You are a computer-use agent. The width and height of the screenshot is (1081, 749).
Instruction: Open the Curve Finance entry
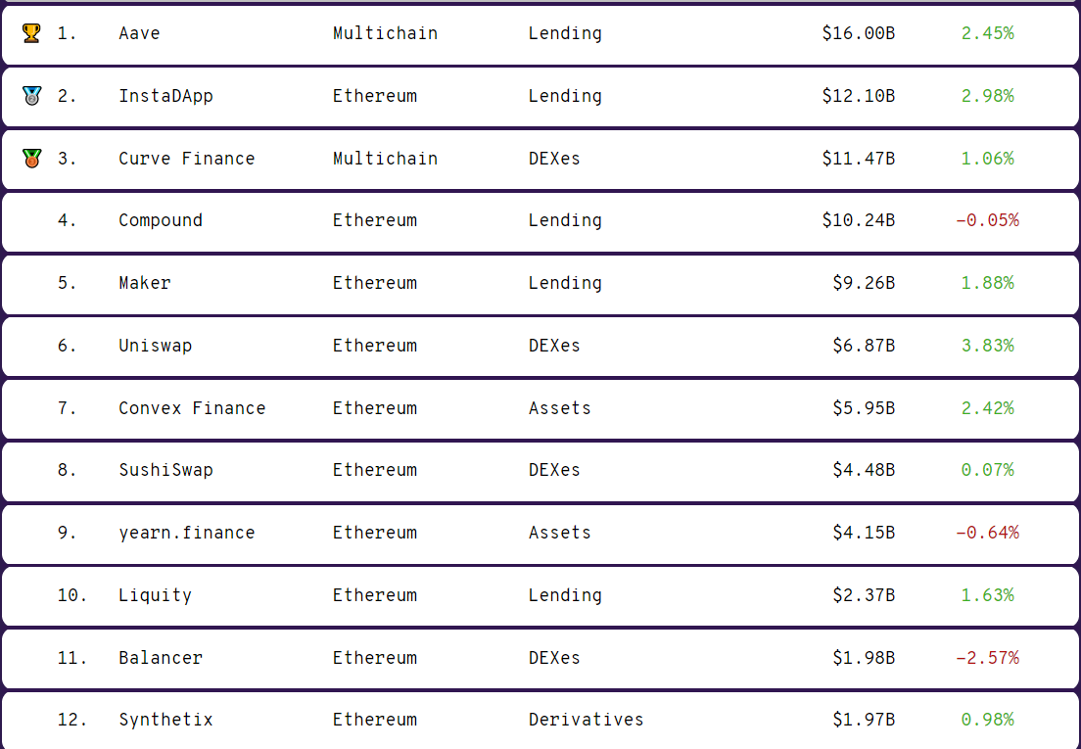pyautogui.click(x=540, y=160)
